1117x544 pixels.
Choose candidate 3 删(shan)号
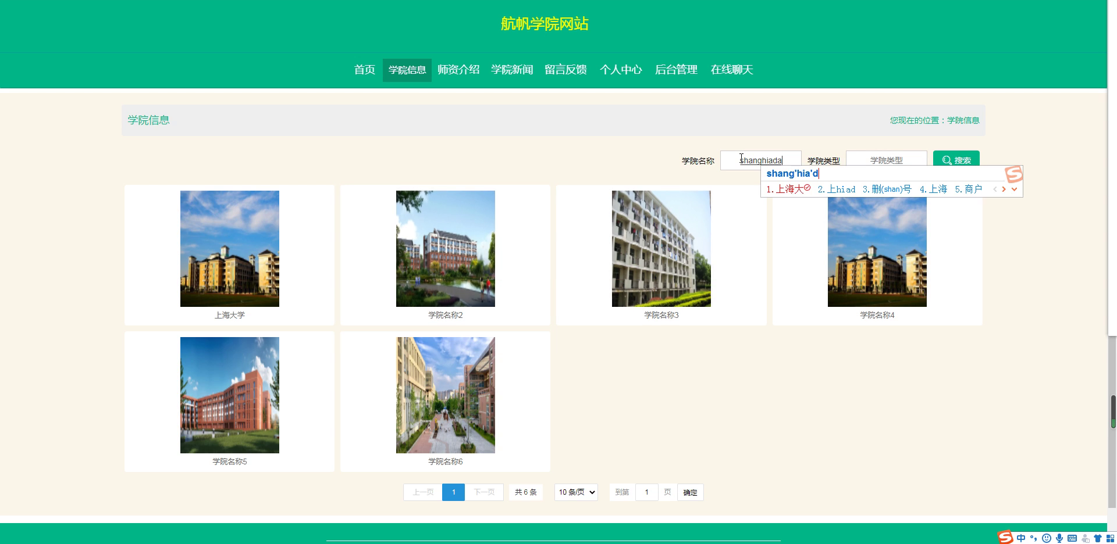(887, 189)
